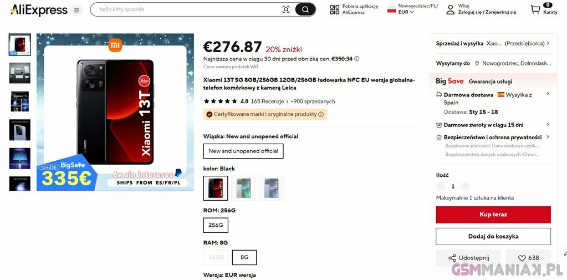Expand the free delivery details chevron
The width and height of the screenshot is (567, 280).
coord(548,94)
